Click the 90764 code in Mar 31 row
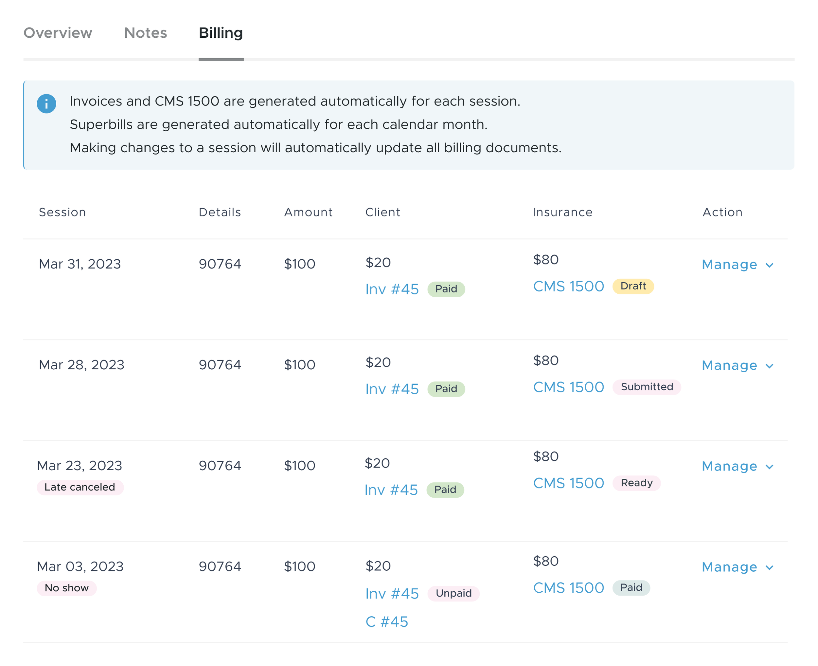This screenshot has width=818, height=666. [220, 264]
